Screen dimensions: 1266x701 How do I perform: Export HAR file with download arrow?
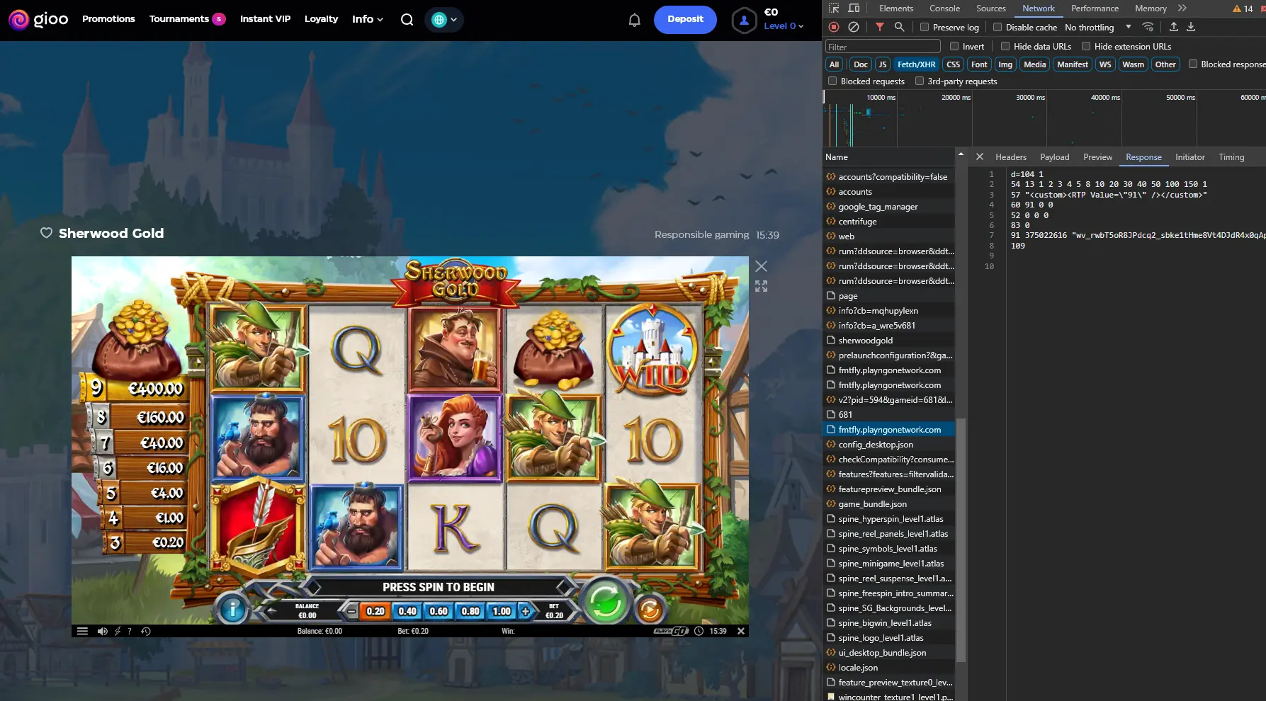point(1191,27)
